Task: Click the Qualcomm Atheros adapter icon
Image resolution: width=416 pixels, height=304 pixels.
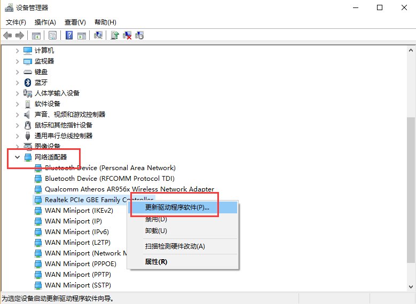Action: point(38,189)
